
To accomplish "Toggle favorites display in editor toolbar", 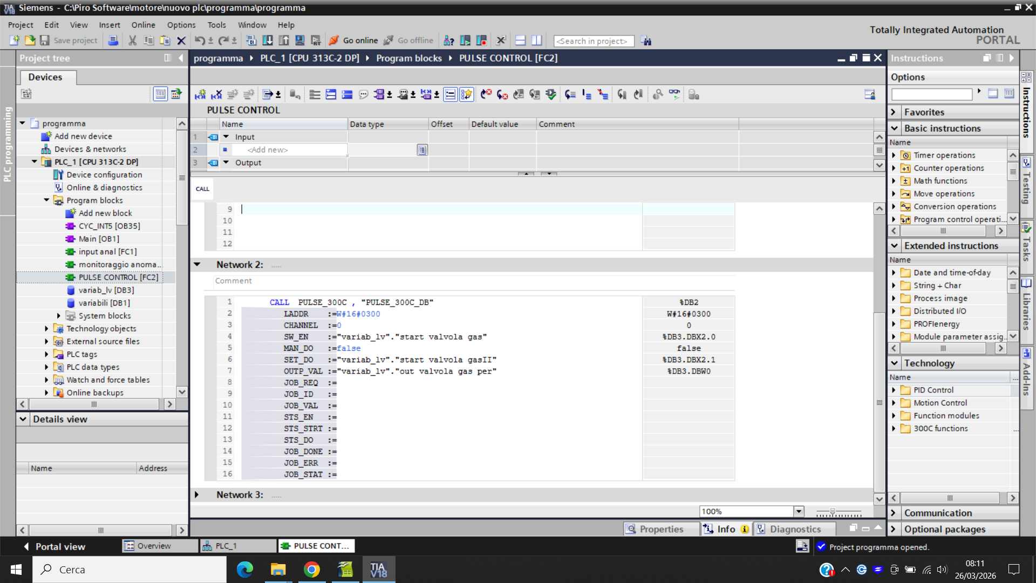I will pyautogui.click(x=466, y=94).
